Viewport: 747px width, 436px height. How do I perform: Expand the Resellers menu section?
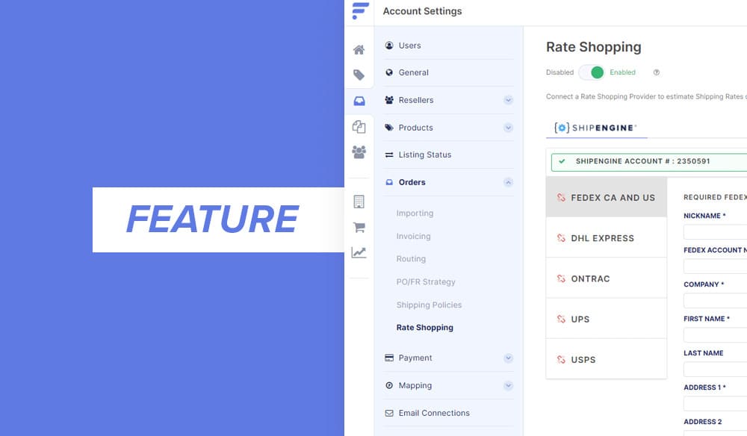(508, 100)
